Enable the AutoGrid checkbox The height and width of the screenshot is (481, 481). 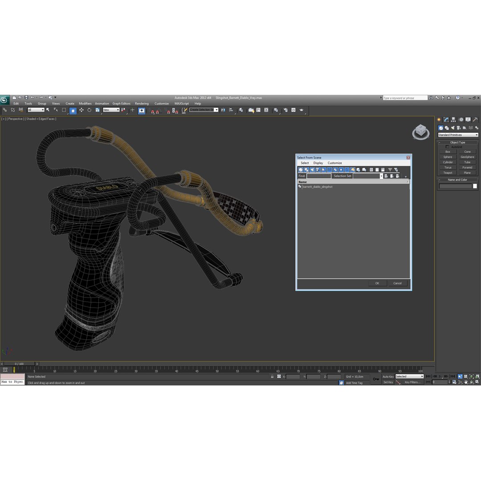tap(447, 147)
